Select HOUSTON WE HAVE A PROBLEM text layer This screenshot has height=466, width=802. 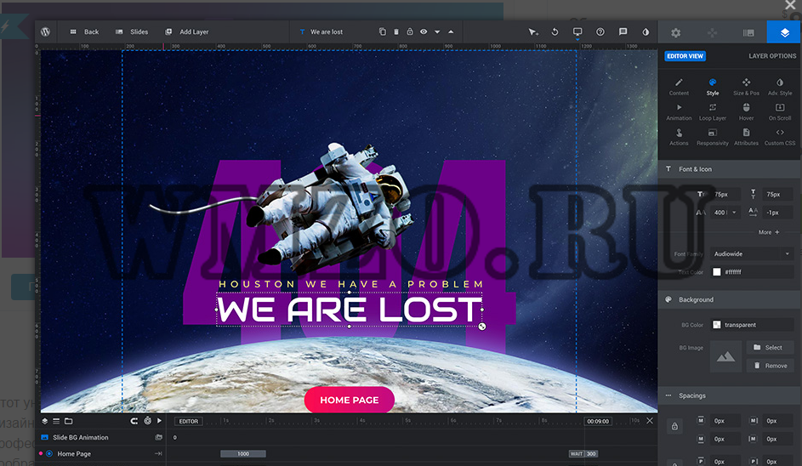click(x=351, y=284)
